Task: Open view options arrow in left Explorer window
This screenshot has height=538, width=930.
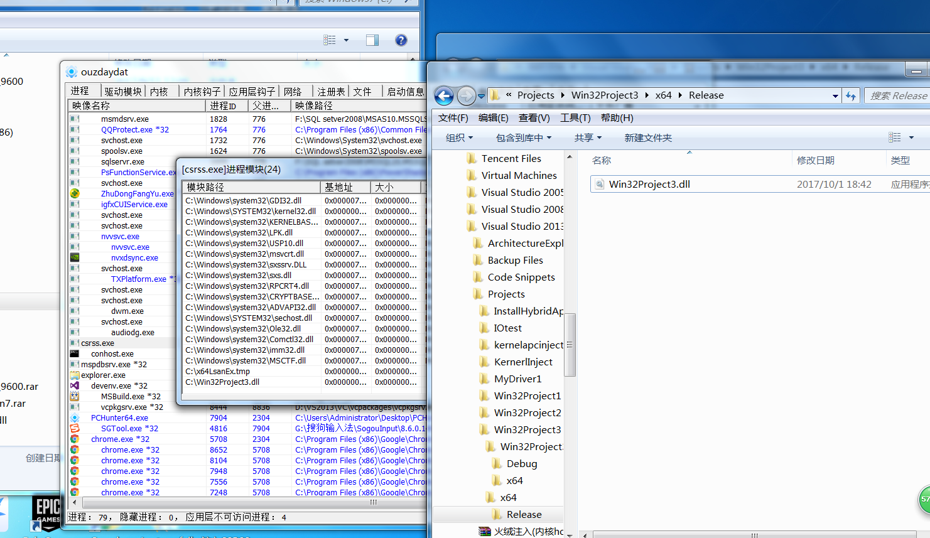Action: pos(346,40)
